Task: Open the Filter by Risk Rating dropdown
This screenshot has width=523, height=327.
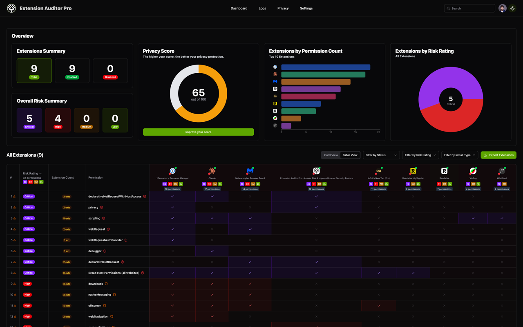Action: point(420,155)
